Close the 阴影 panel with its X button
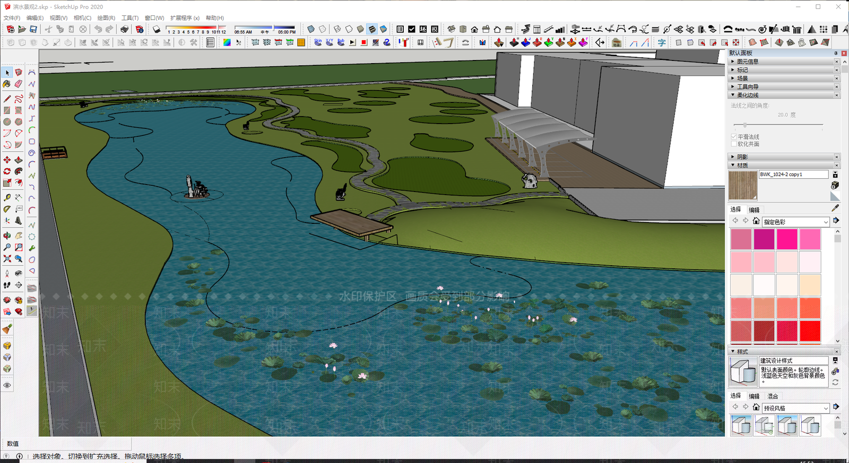 [837, 157]
